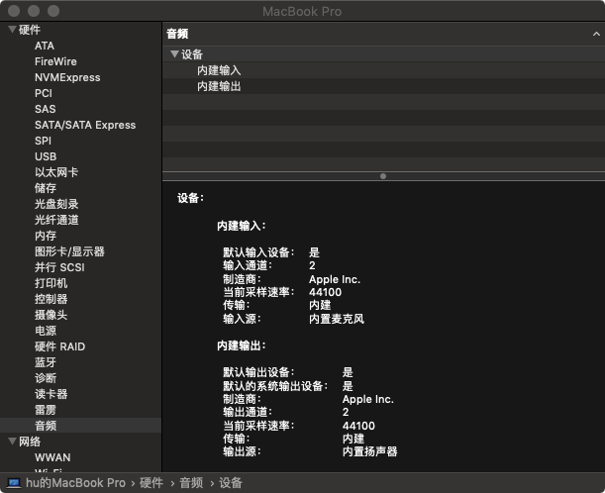
Task: Select 硬件 RAID in the sidebar
Action: (x=59, y=346)
